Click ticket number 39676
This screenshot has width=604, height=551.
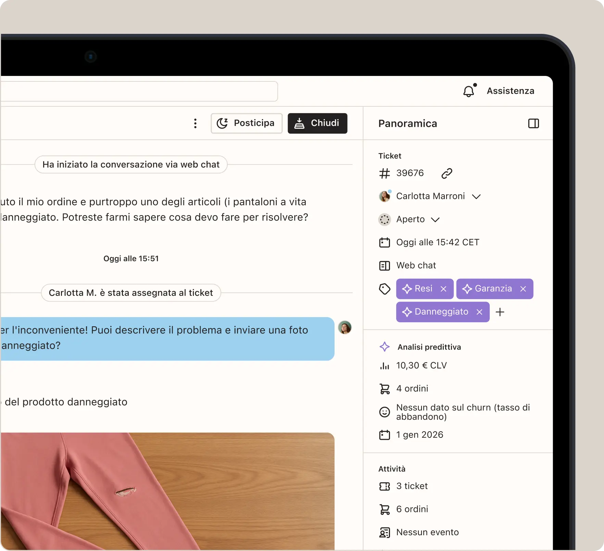coord(410,173)
